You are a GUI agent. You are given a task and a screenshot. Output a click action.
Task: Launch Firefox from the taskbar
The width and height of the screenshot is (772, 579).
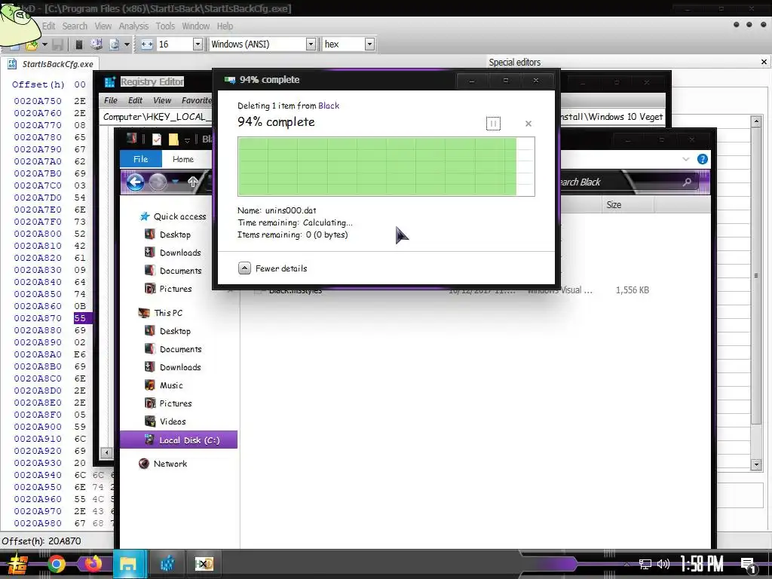tap(93, 563)
